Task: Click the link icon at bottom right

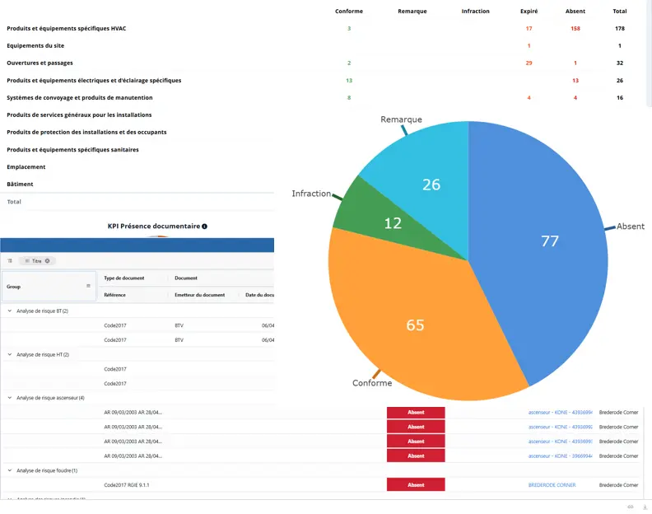Action: 631,507
